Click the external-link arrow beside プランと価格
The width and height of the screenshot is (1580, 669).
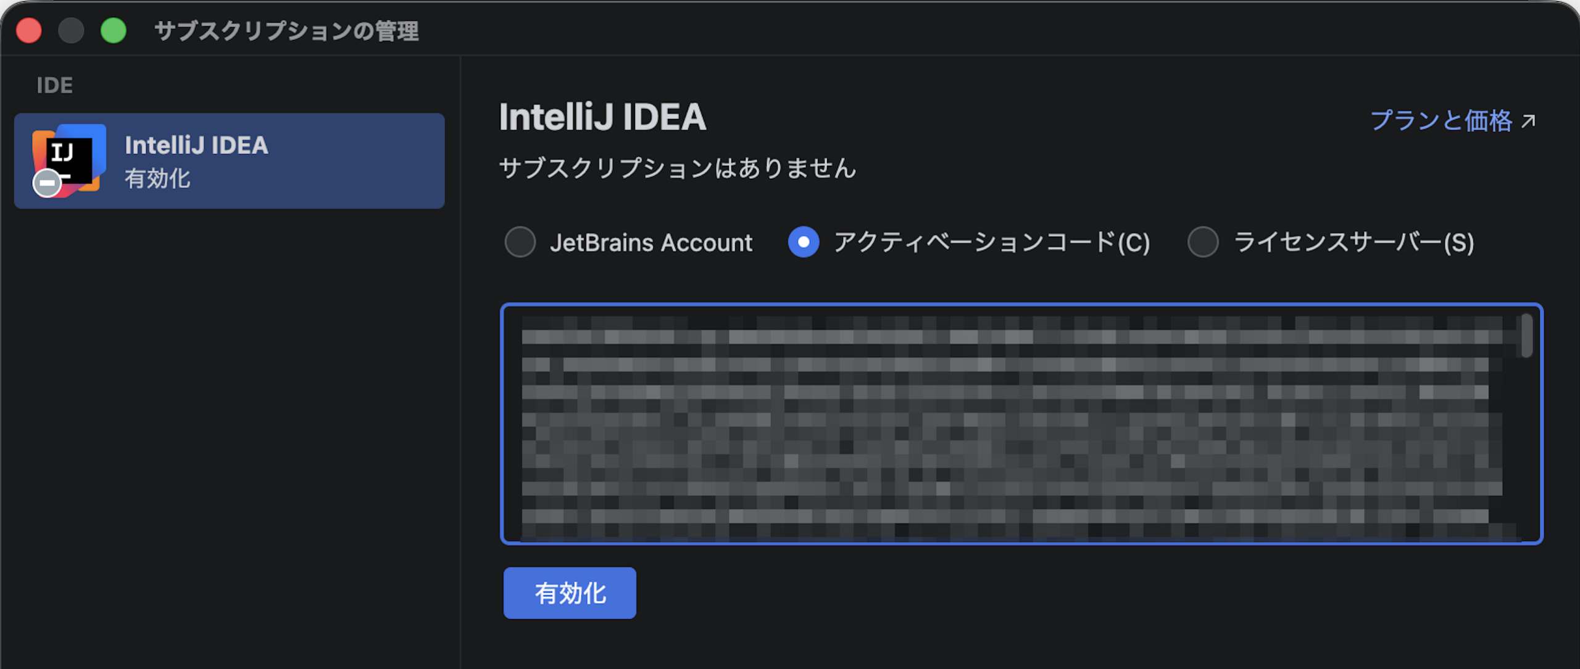tap(1528, 121)
